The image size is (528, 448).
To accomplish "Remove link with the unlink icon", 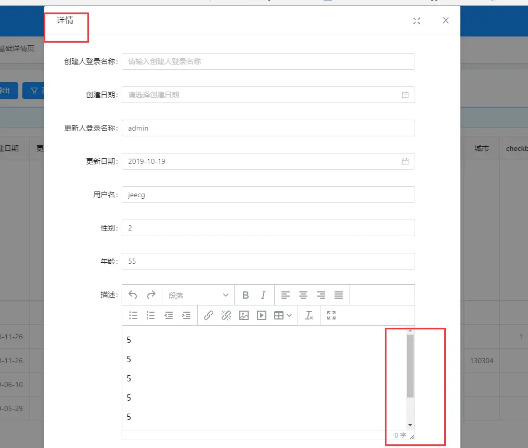I will click(x=226, y=315).
